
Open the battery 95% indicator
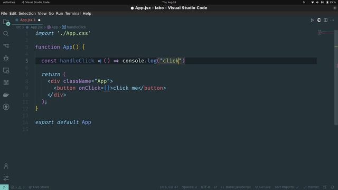pyautogui.click(x=331, y=2)
